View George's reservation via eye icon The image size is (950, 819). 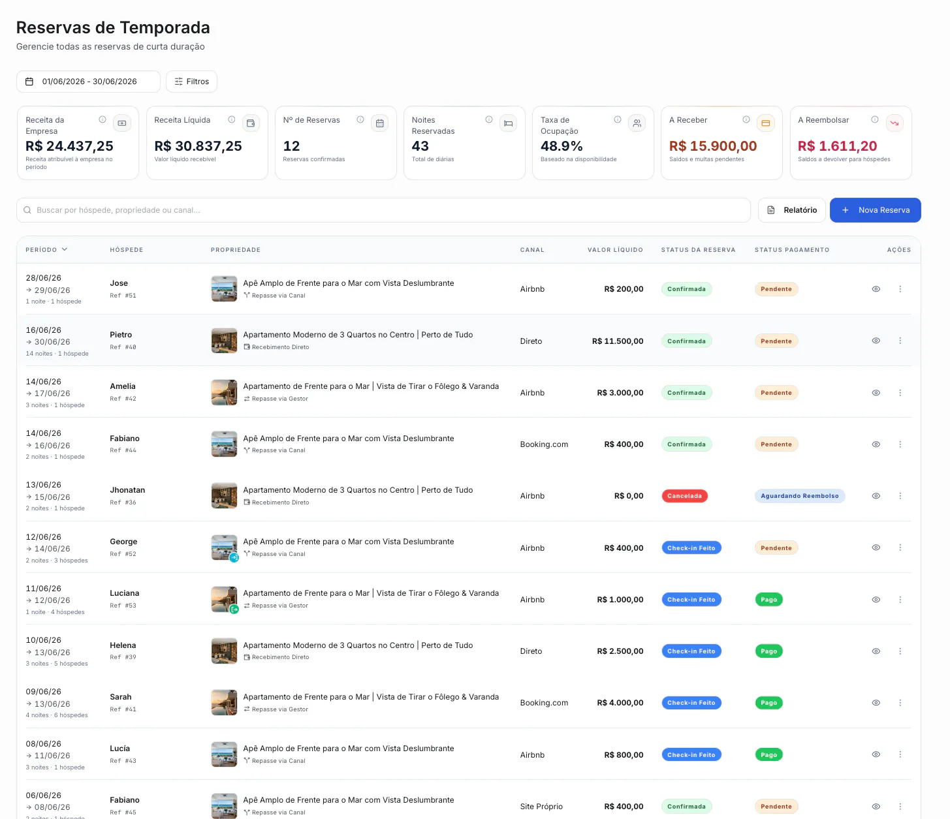[876, 548]
